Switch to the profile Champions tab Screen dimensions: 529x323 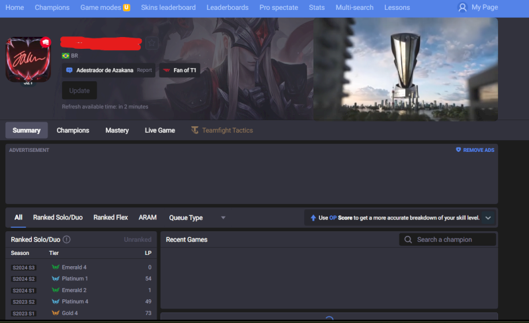[73, 130]
